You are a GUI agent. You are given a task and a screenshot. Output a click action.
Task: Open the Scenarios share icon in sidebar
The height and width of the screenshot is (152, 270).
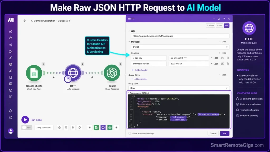(11, 45)
